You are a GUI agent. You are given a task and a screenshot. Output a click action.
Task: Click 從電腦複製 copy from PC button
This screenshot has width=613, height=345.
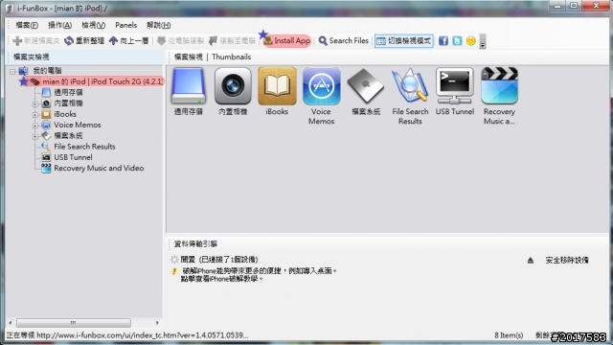180,40
